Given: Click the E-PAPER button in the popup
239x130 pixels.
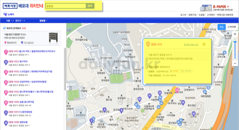Looking at the screenshot, I should (x=186, y=71).
